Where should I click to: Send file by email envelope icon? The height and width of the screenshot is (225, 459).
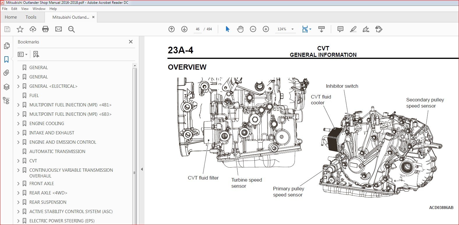coord(59,29)
